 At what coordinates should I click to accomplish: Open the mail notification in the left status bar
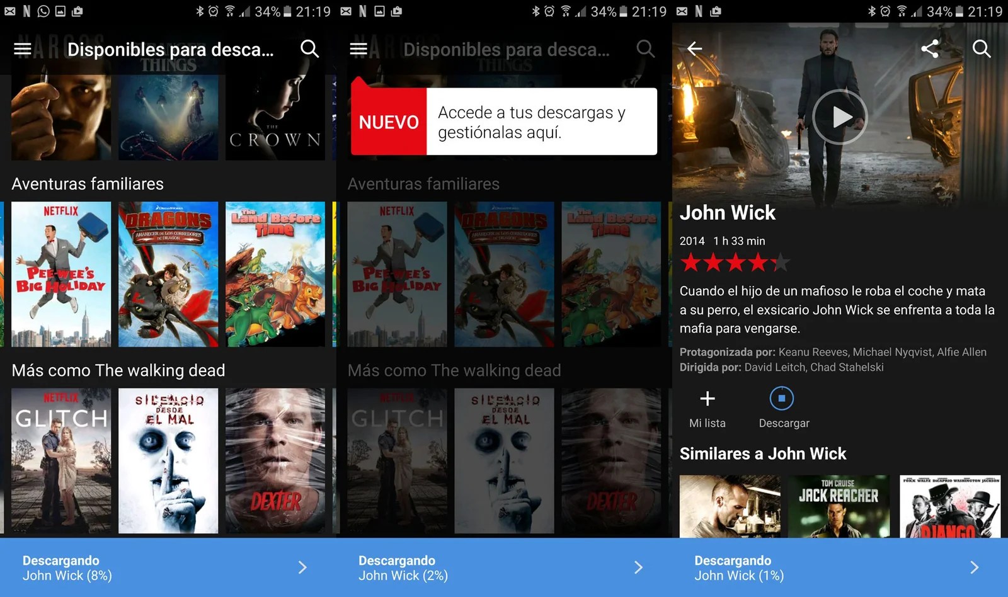click(x=9, y=11)
